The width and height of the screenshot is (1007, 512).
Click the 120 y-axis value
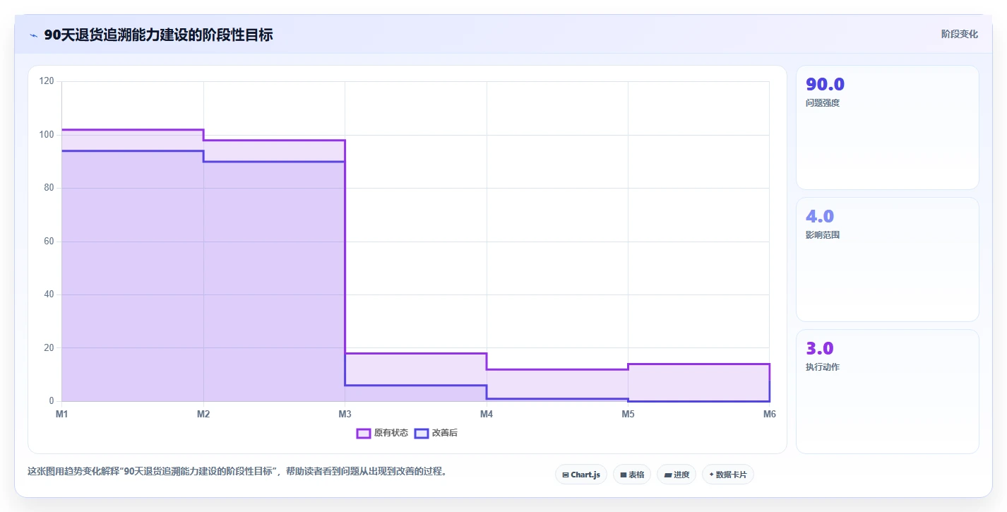click(47, 81)
